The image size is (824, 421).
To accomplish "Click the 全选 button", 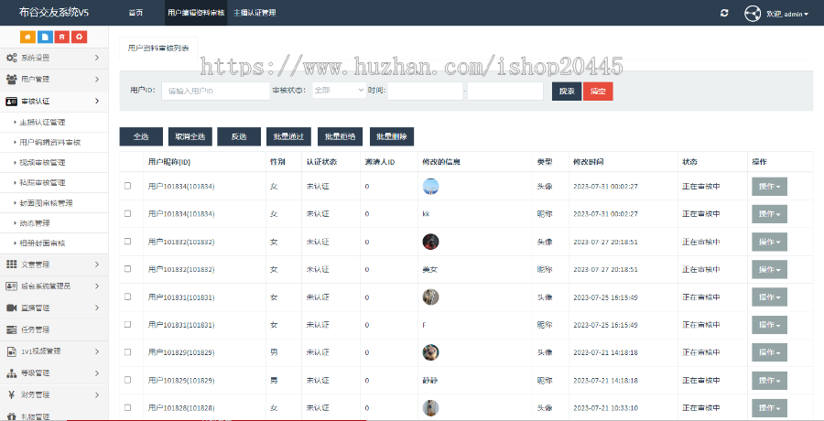I will tap(141, 136).
